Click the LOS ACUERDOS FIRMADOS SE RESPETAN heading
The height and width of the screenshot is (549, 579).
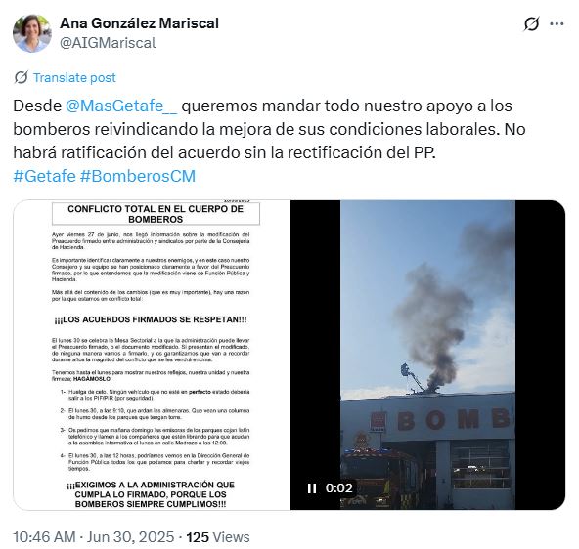(151, 319)
